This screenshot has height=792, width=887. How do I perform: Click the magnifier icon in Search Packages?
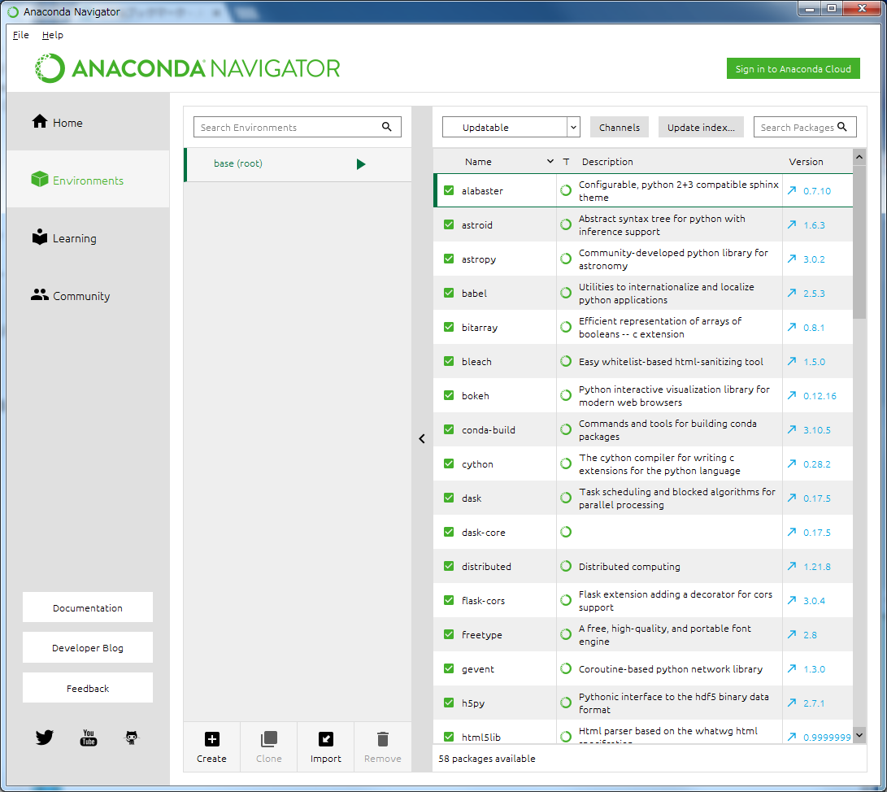[x=842, y=127]
